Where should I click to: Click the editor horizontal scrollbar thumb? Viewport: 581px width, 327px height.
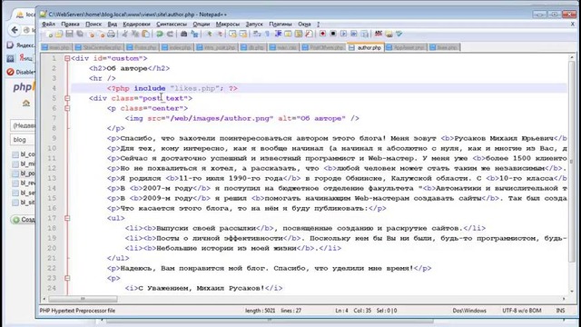[83, 299]
